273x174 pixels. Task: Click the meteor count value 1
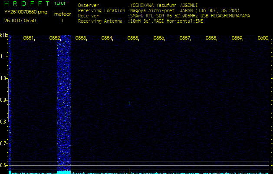(x=62, y=20)
